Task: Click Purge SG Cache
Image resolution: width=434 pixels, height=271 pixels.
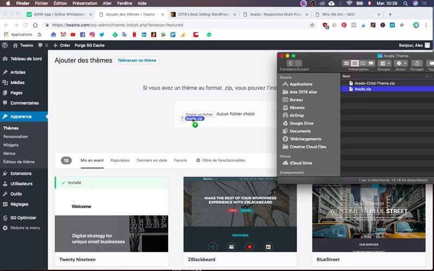Action: tap(90, 46)
